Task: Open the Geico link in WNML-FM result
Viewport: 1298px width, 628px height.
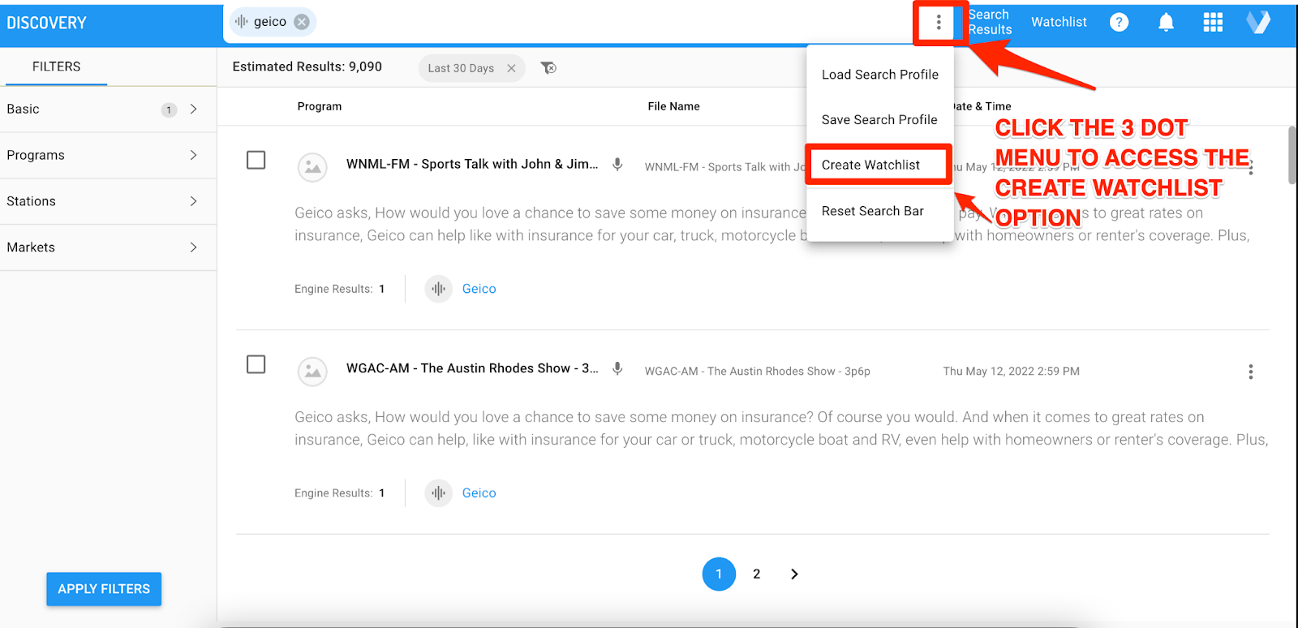Action: pyautogui.click(x=479, y=289)
